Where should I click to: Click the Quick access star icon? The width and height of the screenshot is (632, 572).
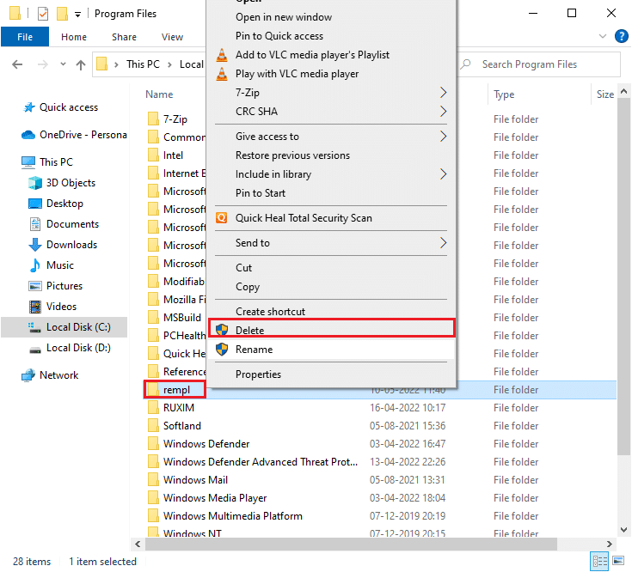[29, 107]
